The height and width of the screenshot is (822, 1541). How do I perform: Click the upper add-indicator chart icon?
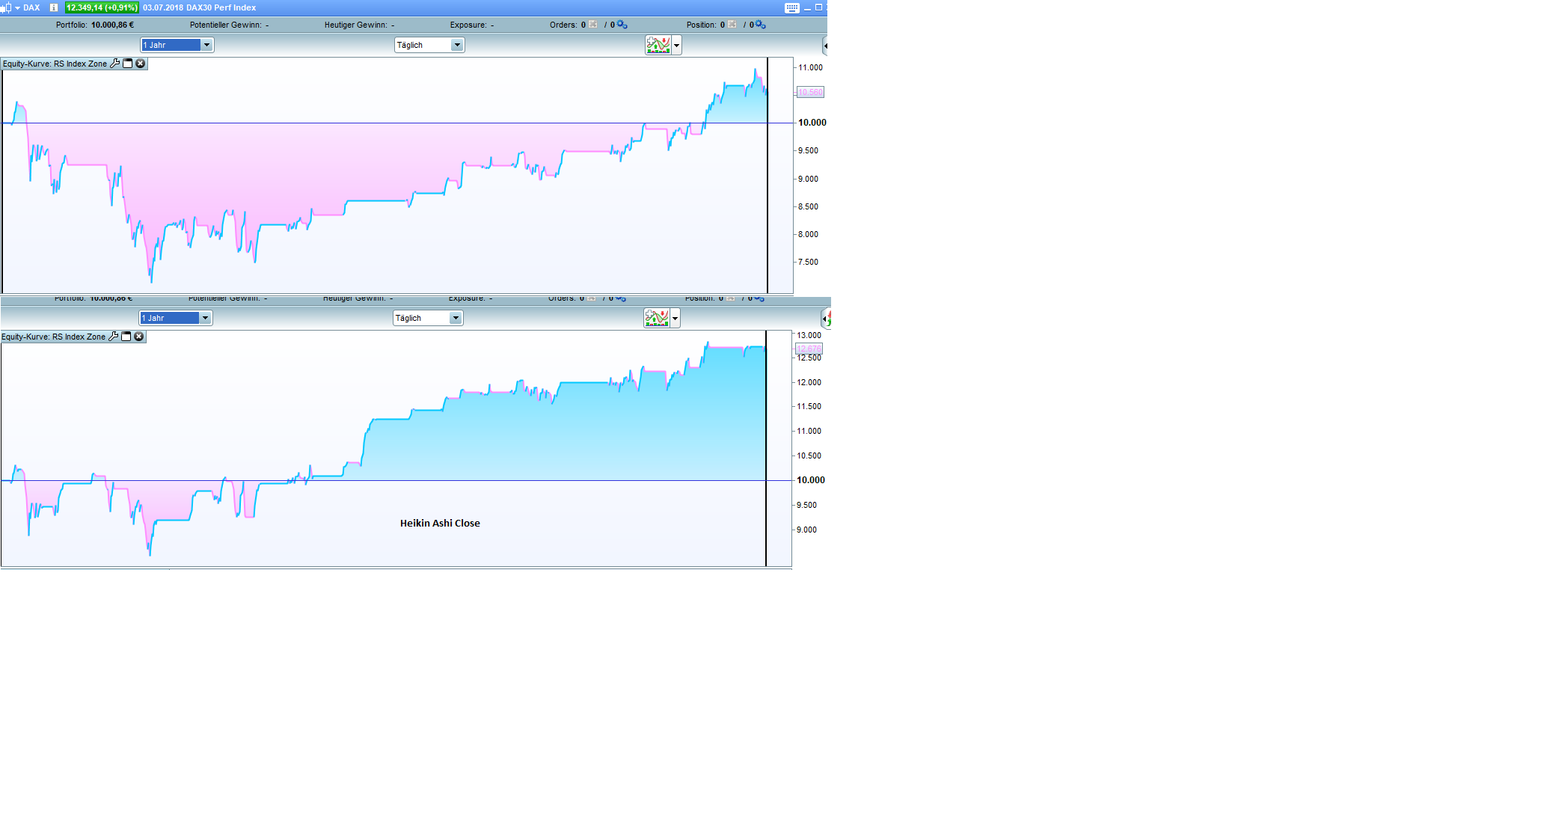(x=658, y=45)
